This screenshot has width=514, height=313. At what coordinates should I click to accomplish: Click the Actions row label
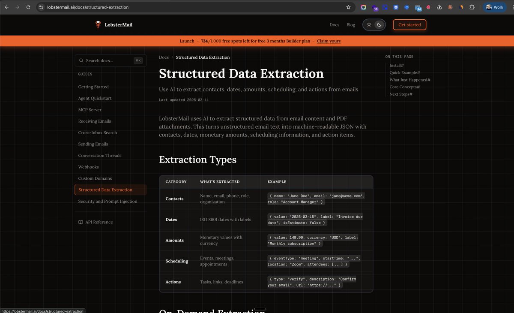pyautogui.click(x=173, y=282)
